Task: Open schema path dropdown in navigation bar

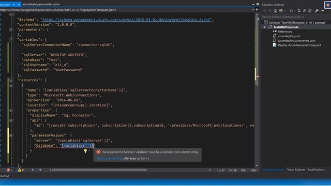Action: tap(253, 10)
